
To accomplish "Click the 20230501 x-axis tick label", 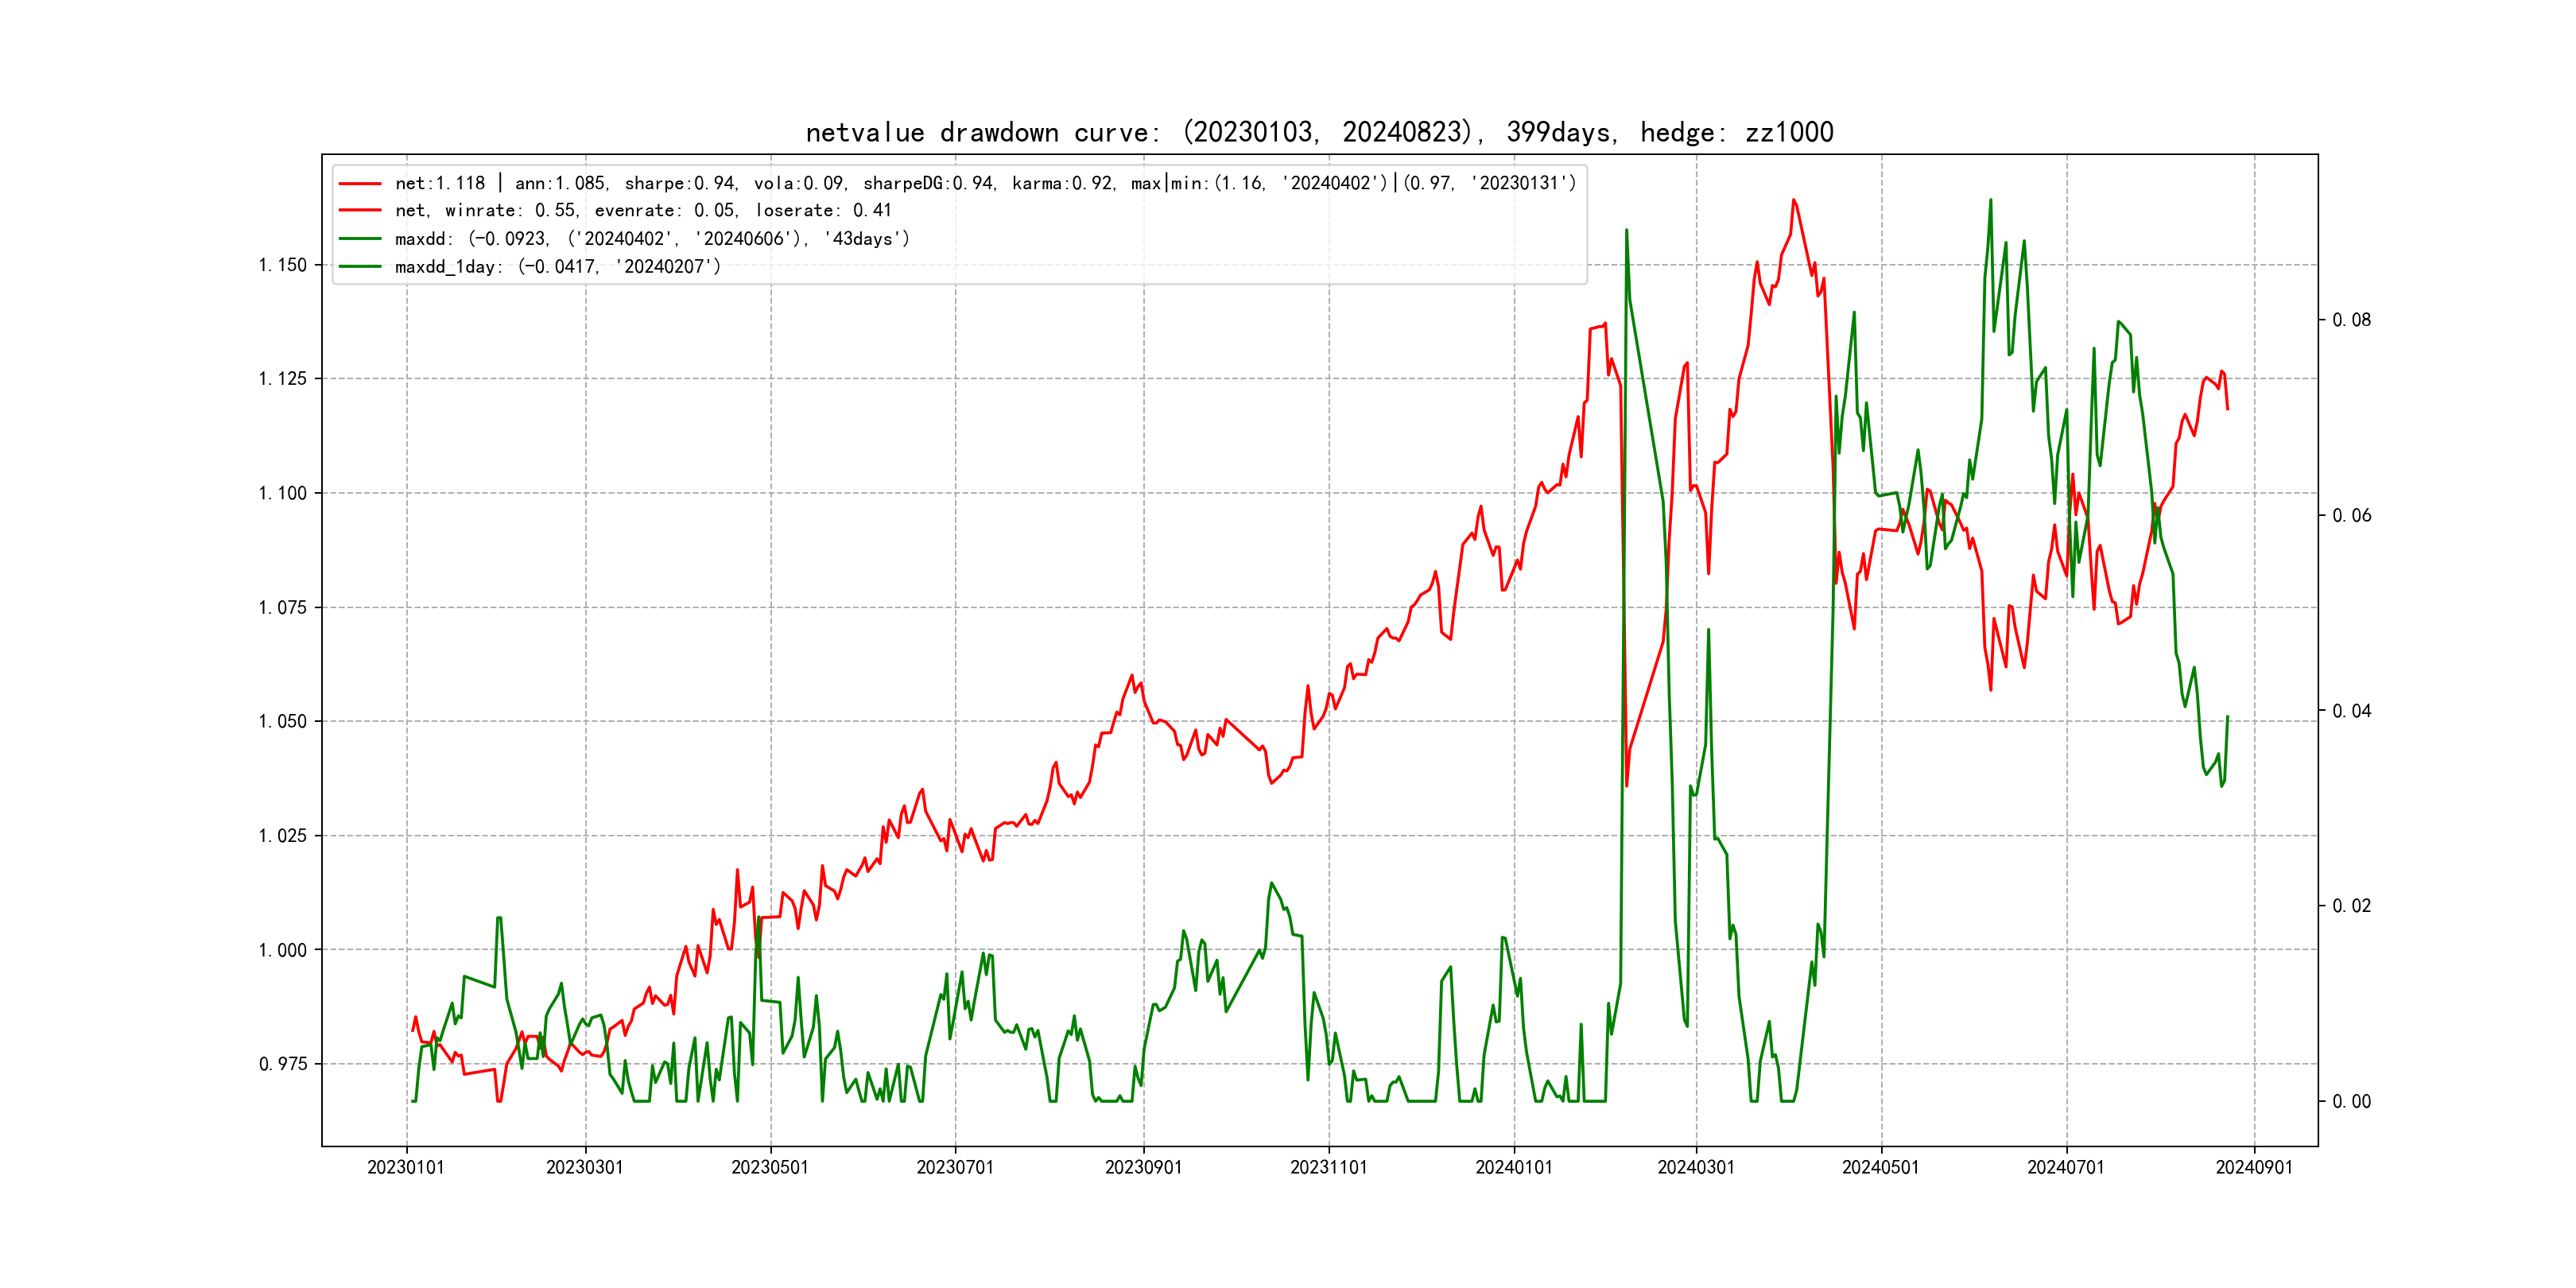I will coord(770,1168).
